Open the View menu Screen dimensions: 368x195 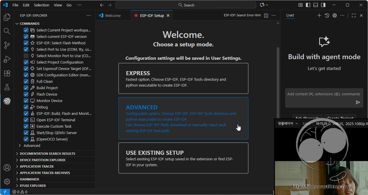pos(58,5)
